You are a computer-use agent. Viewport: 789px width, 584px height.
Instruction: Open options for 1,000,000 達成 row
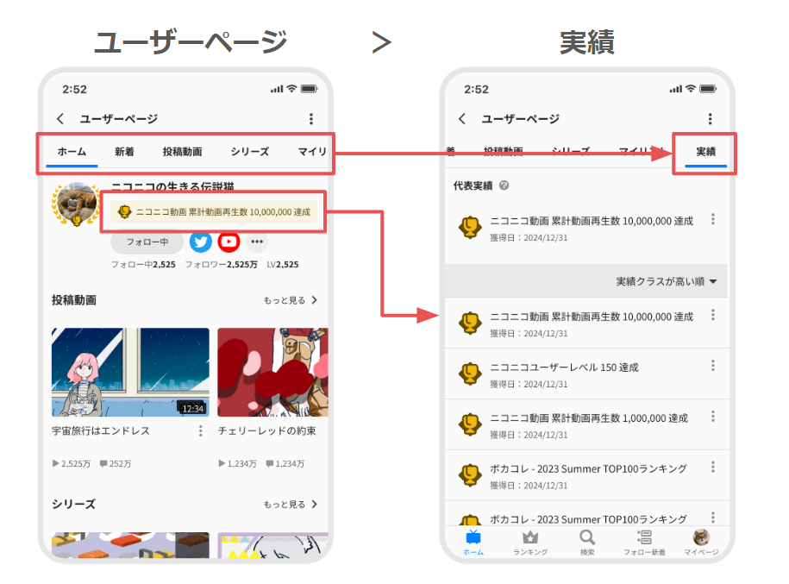tap(712, 417)
